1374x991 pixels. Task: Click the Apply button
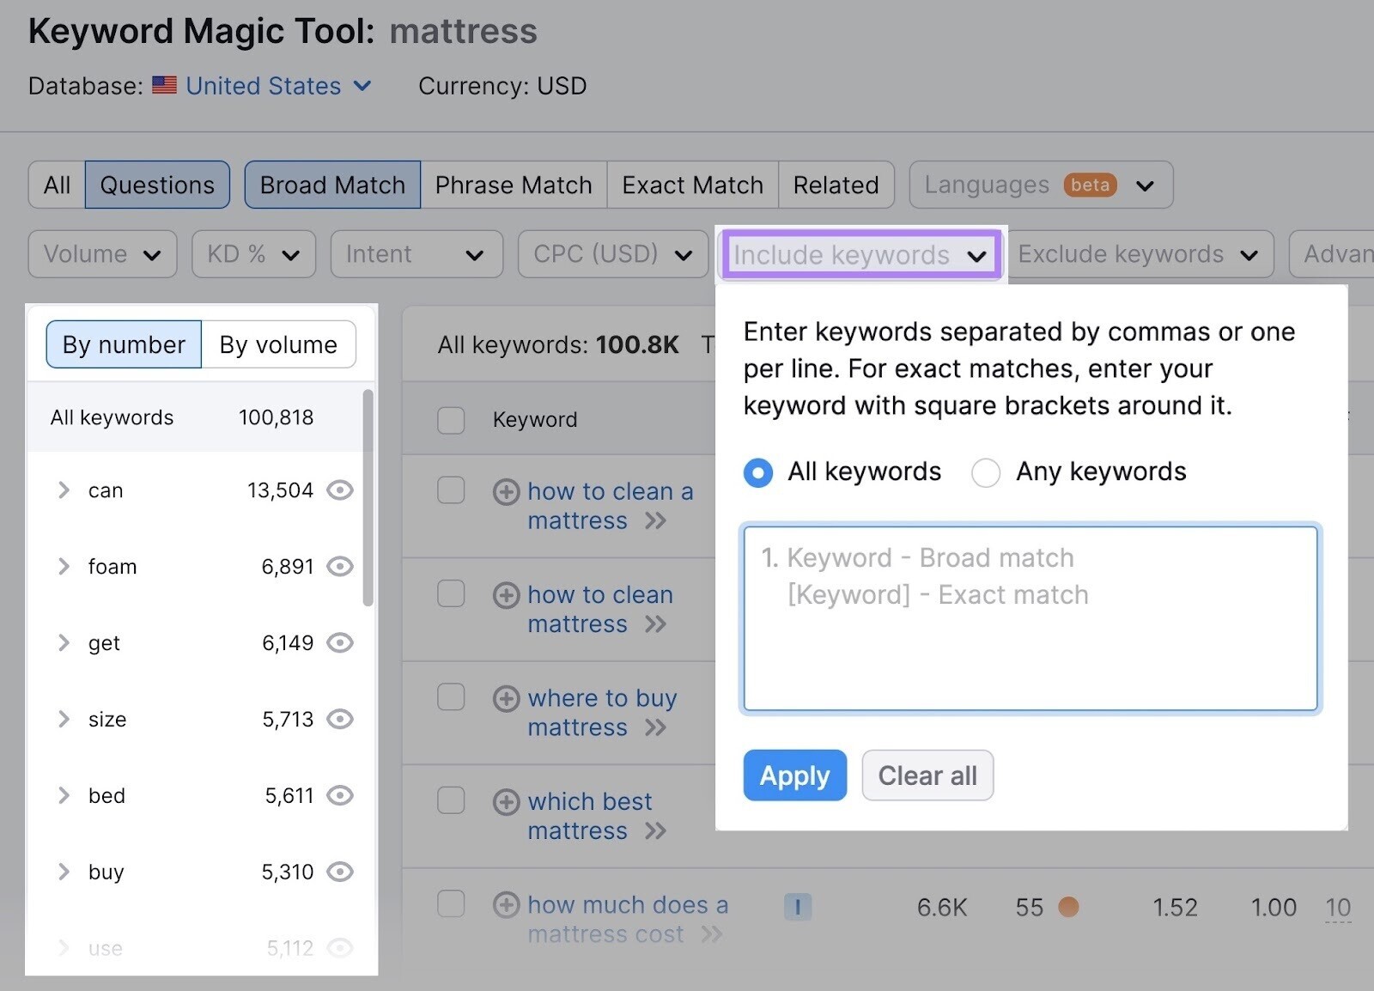point(795,775)
